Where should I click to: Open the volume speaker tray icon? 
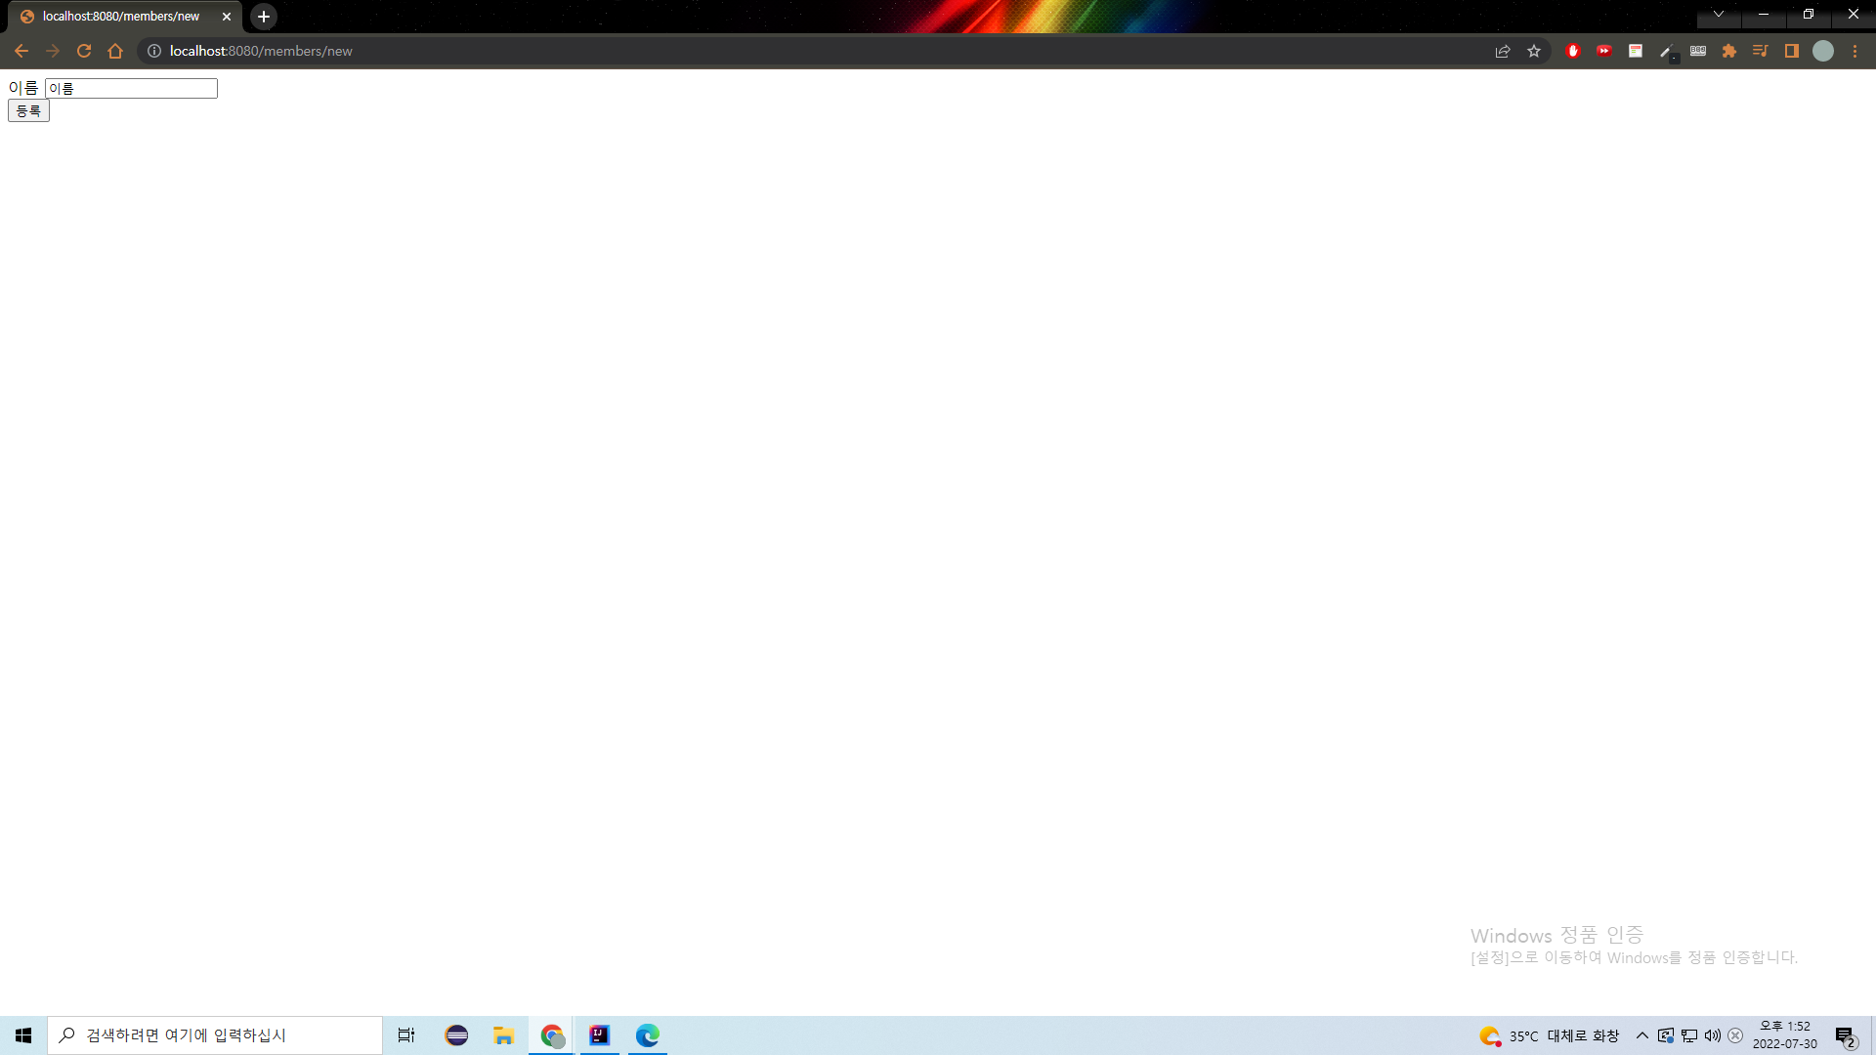point(1713,1035)
